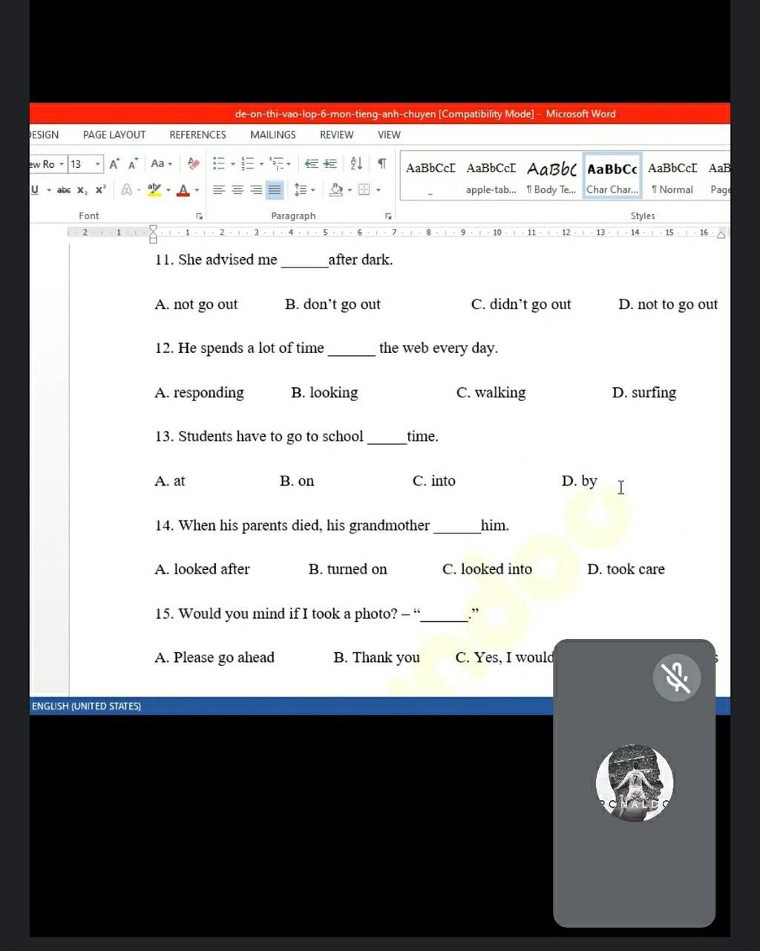This screenshot has width=760, height=951.
Task: Open the Change Case Aa dropdown
Action: 161,163
